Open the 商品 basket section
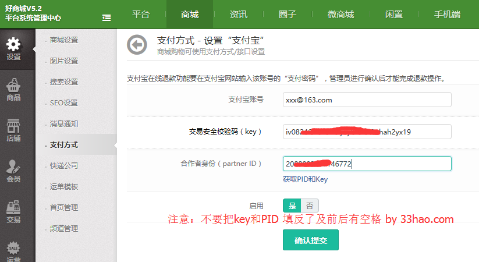The height and width of the screenshot is (262, 479). [x=14, y=90]
